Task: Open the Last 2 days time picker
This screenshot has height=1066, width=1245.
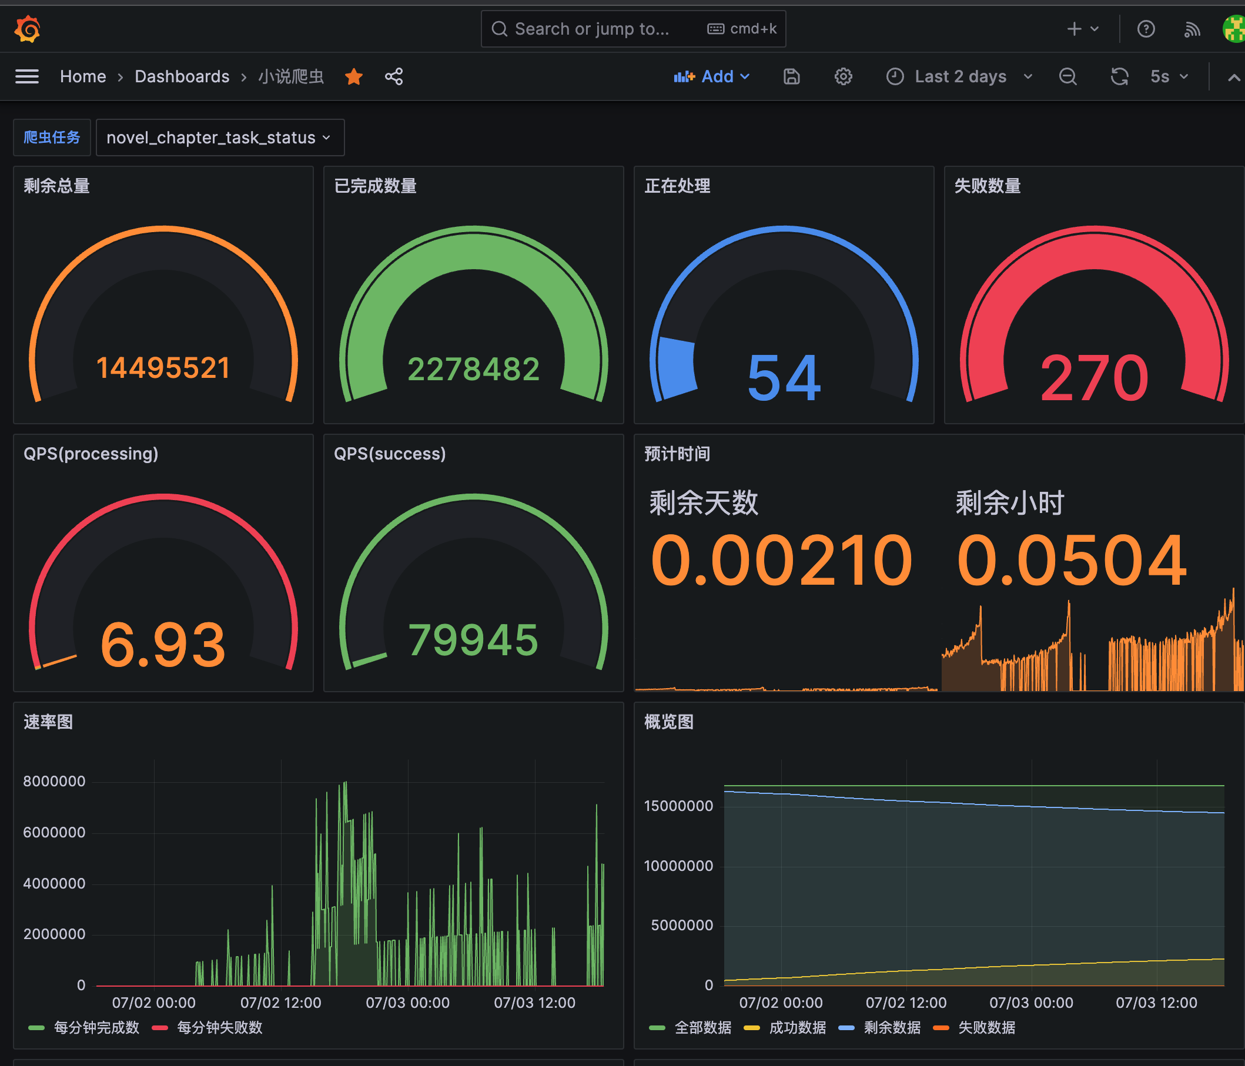Action: tap(959, 76)
